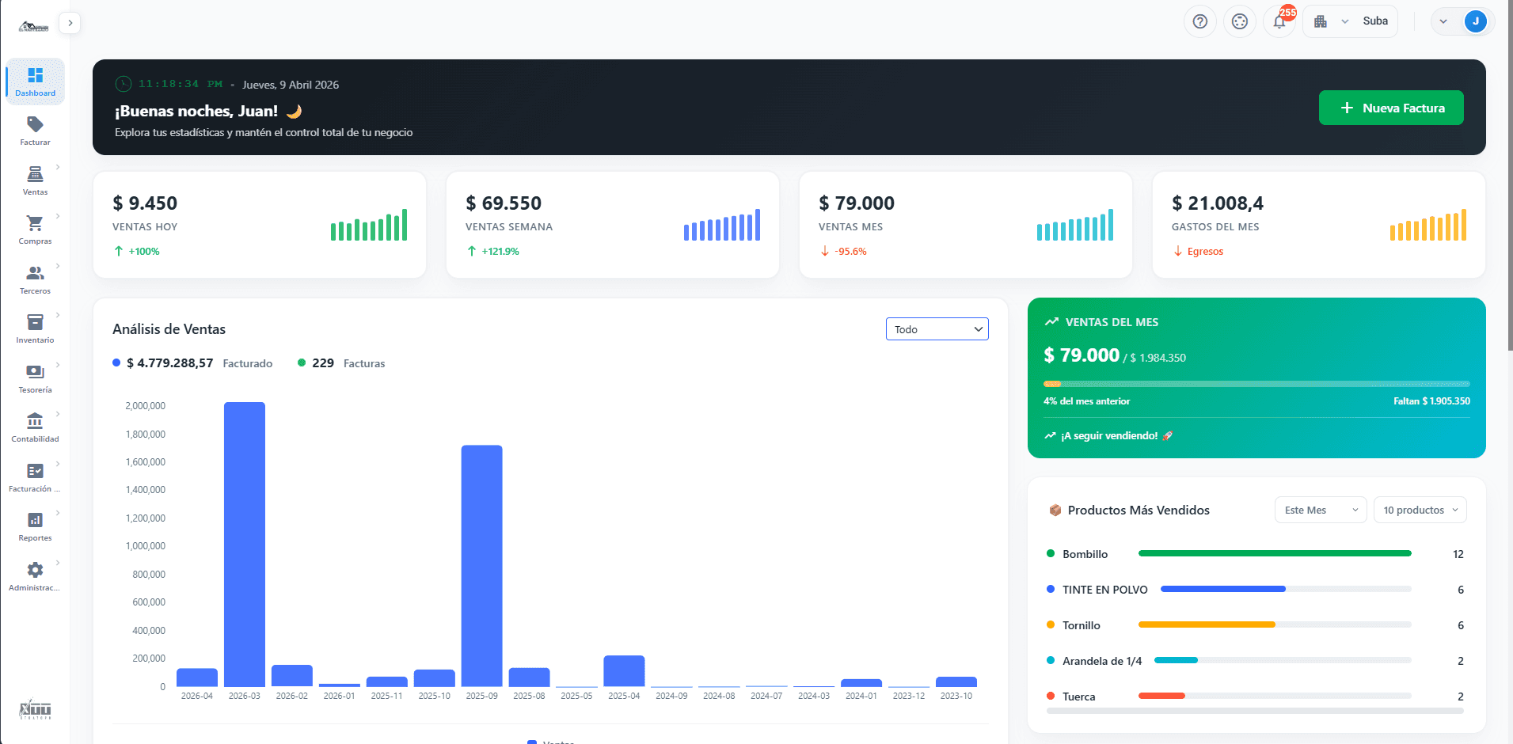Open the Dashboard sidebar icon
This screenshot has width=1513, height=744.
(x=35, y=76)
